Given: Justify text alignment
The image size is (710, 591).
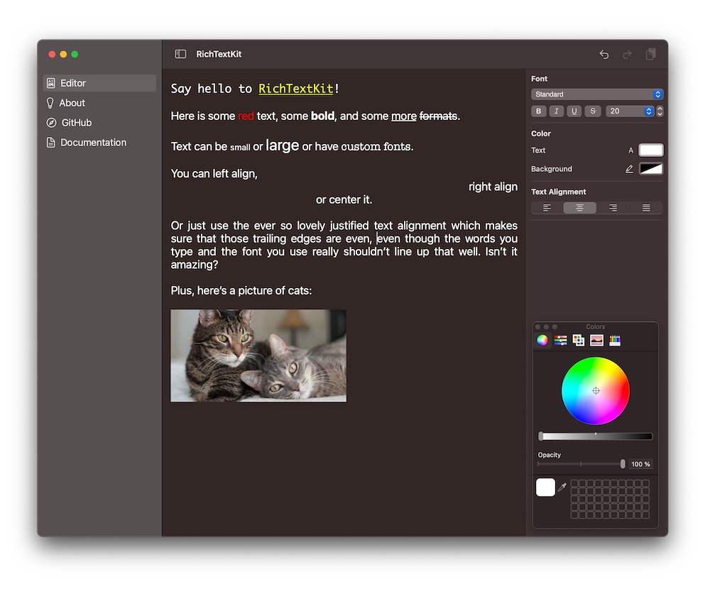Looking at the screenshot, I should 646,208.
